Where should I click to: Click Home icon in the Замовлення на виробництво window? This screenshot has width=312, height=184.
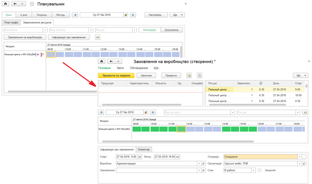pos(101,62)
